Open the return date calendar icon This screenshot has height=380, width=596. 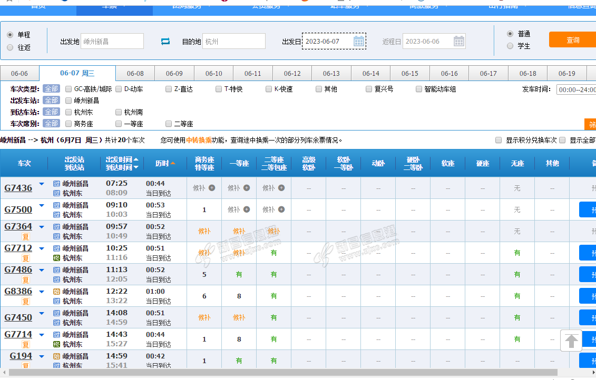coord(458,42)
